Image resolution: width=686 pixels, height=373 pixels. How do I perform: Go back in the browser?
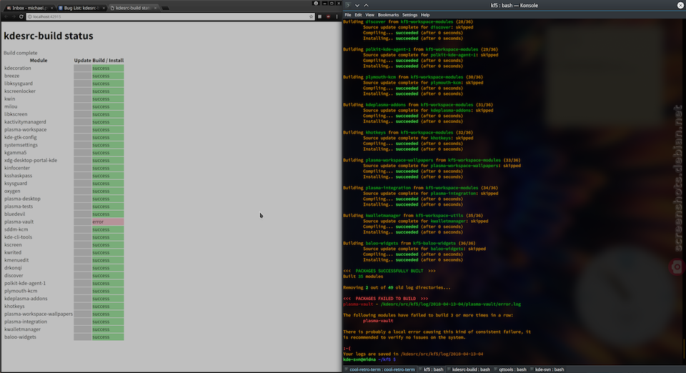pyautogui.click(x=6, y=16)
